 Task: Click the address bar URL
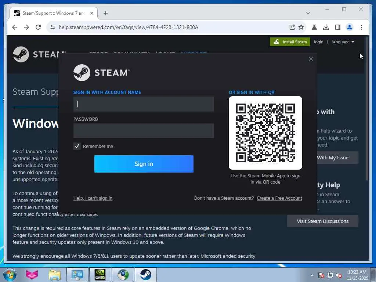tap(129, 27)
